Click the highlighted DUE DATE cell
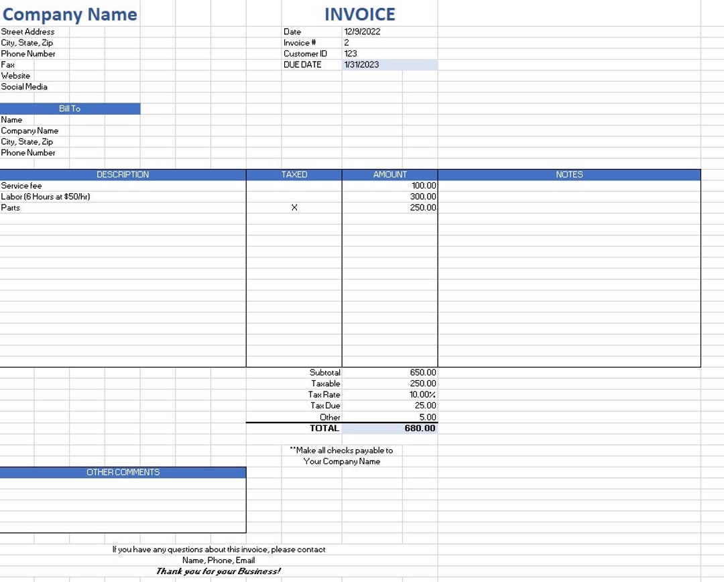Screen dimensions: 724x582 (389, 64)
